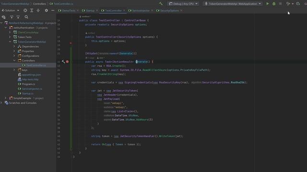Expand Scratches and Consoles node
Screen dimensions: 307x172
coord(1,103)
